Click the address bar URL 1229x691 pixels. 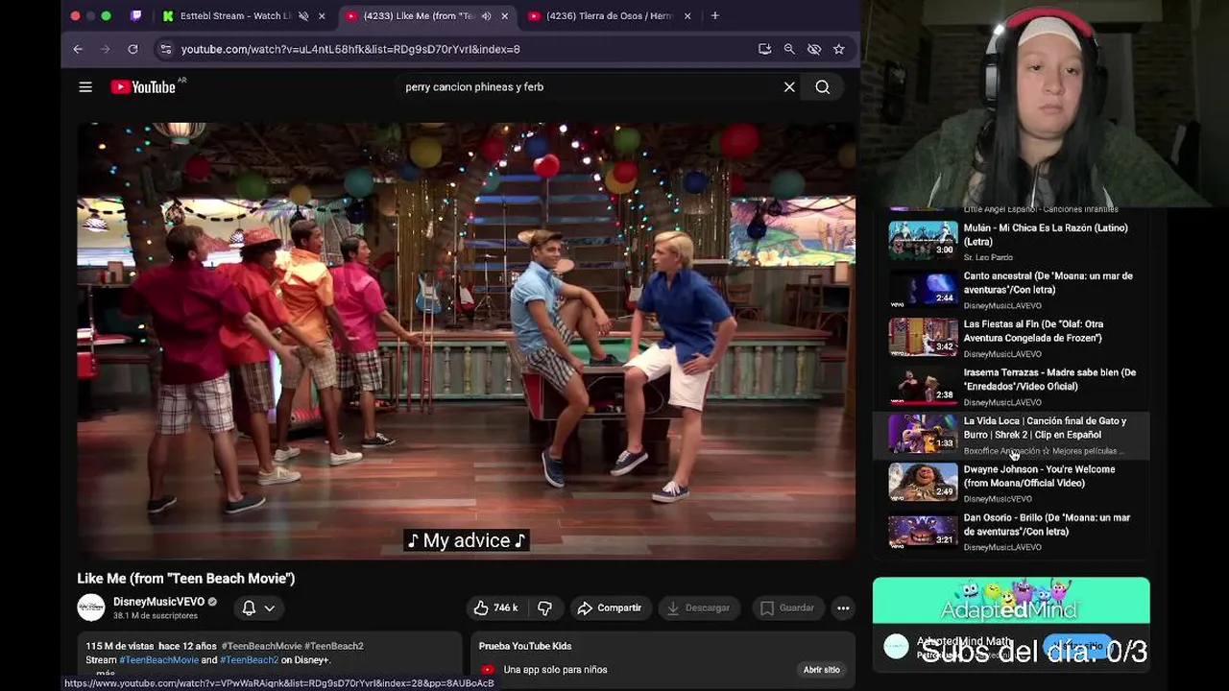pos(350,49)
